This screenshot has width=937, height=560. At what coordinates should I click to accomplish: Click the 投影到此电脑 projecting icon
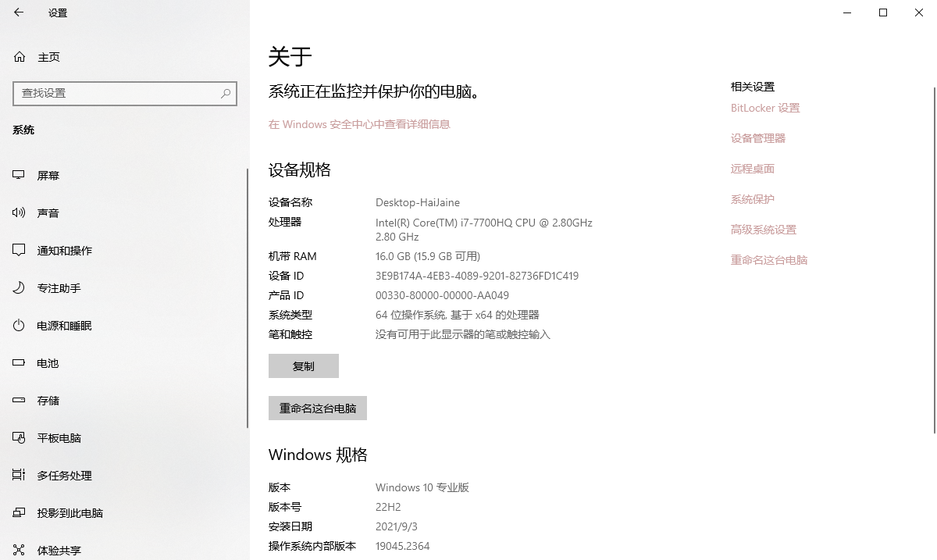click(19, 513)
